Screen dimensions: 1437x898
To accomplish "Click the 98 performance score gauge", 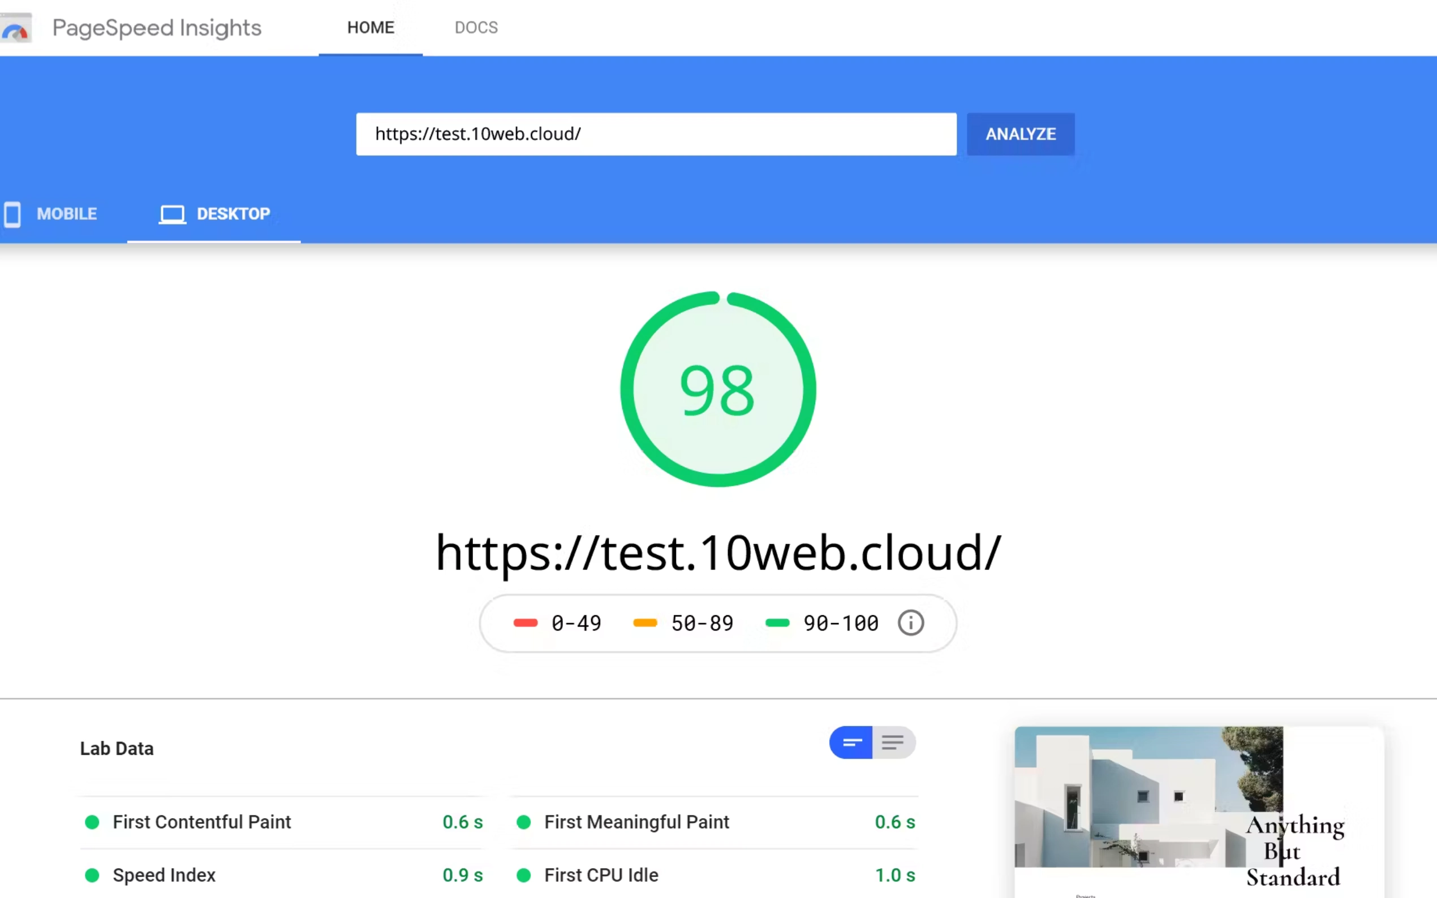I will point(717,390).
